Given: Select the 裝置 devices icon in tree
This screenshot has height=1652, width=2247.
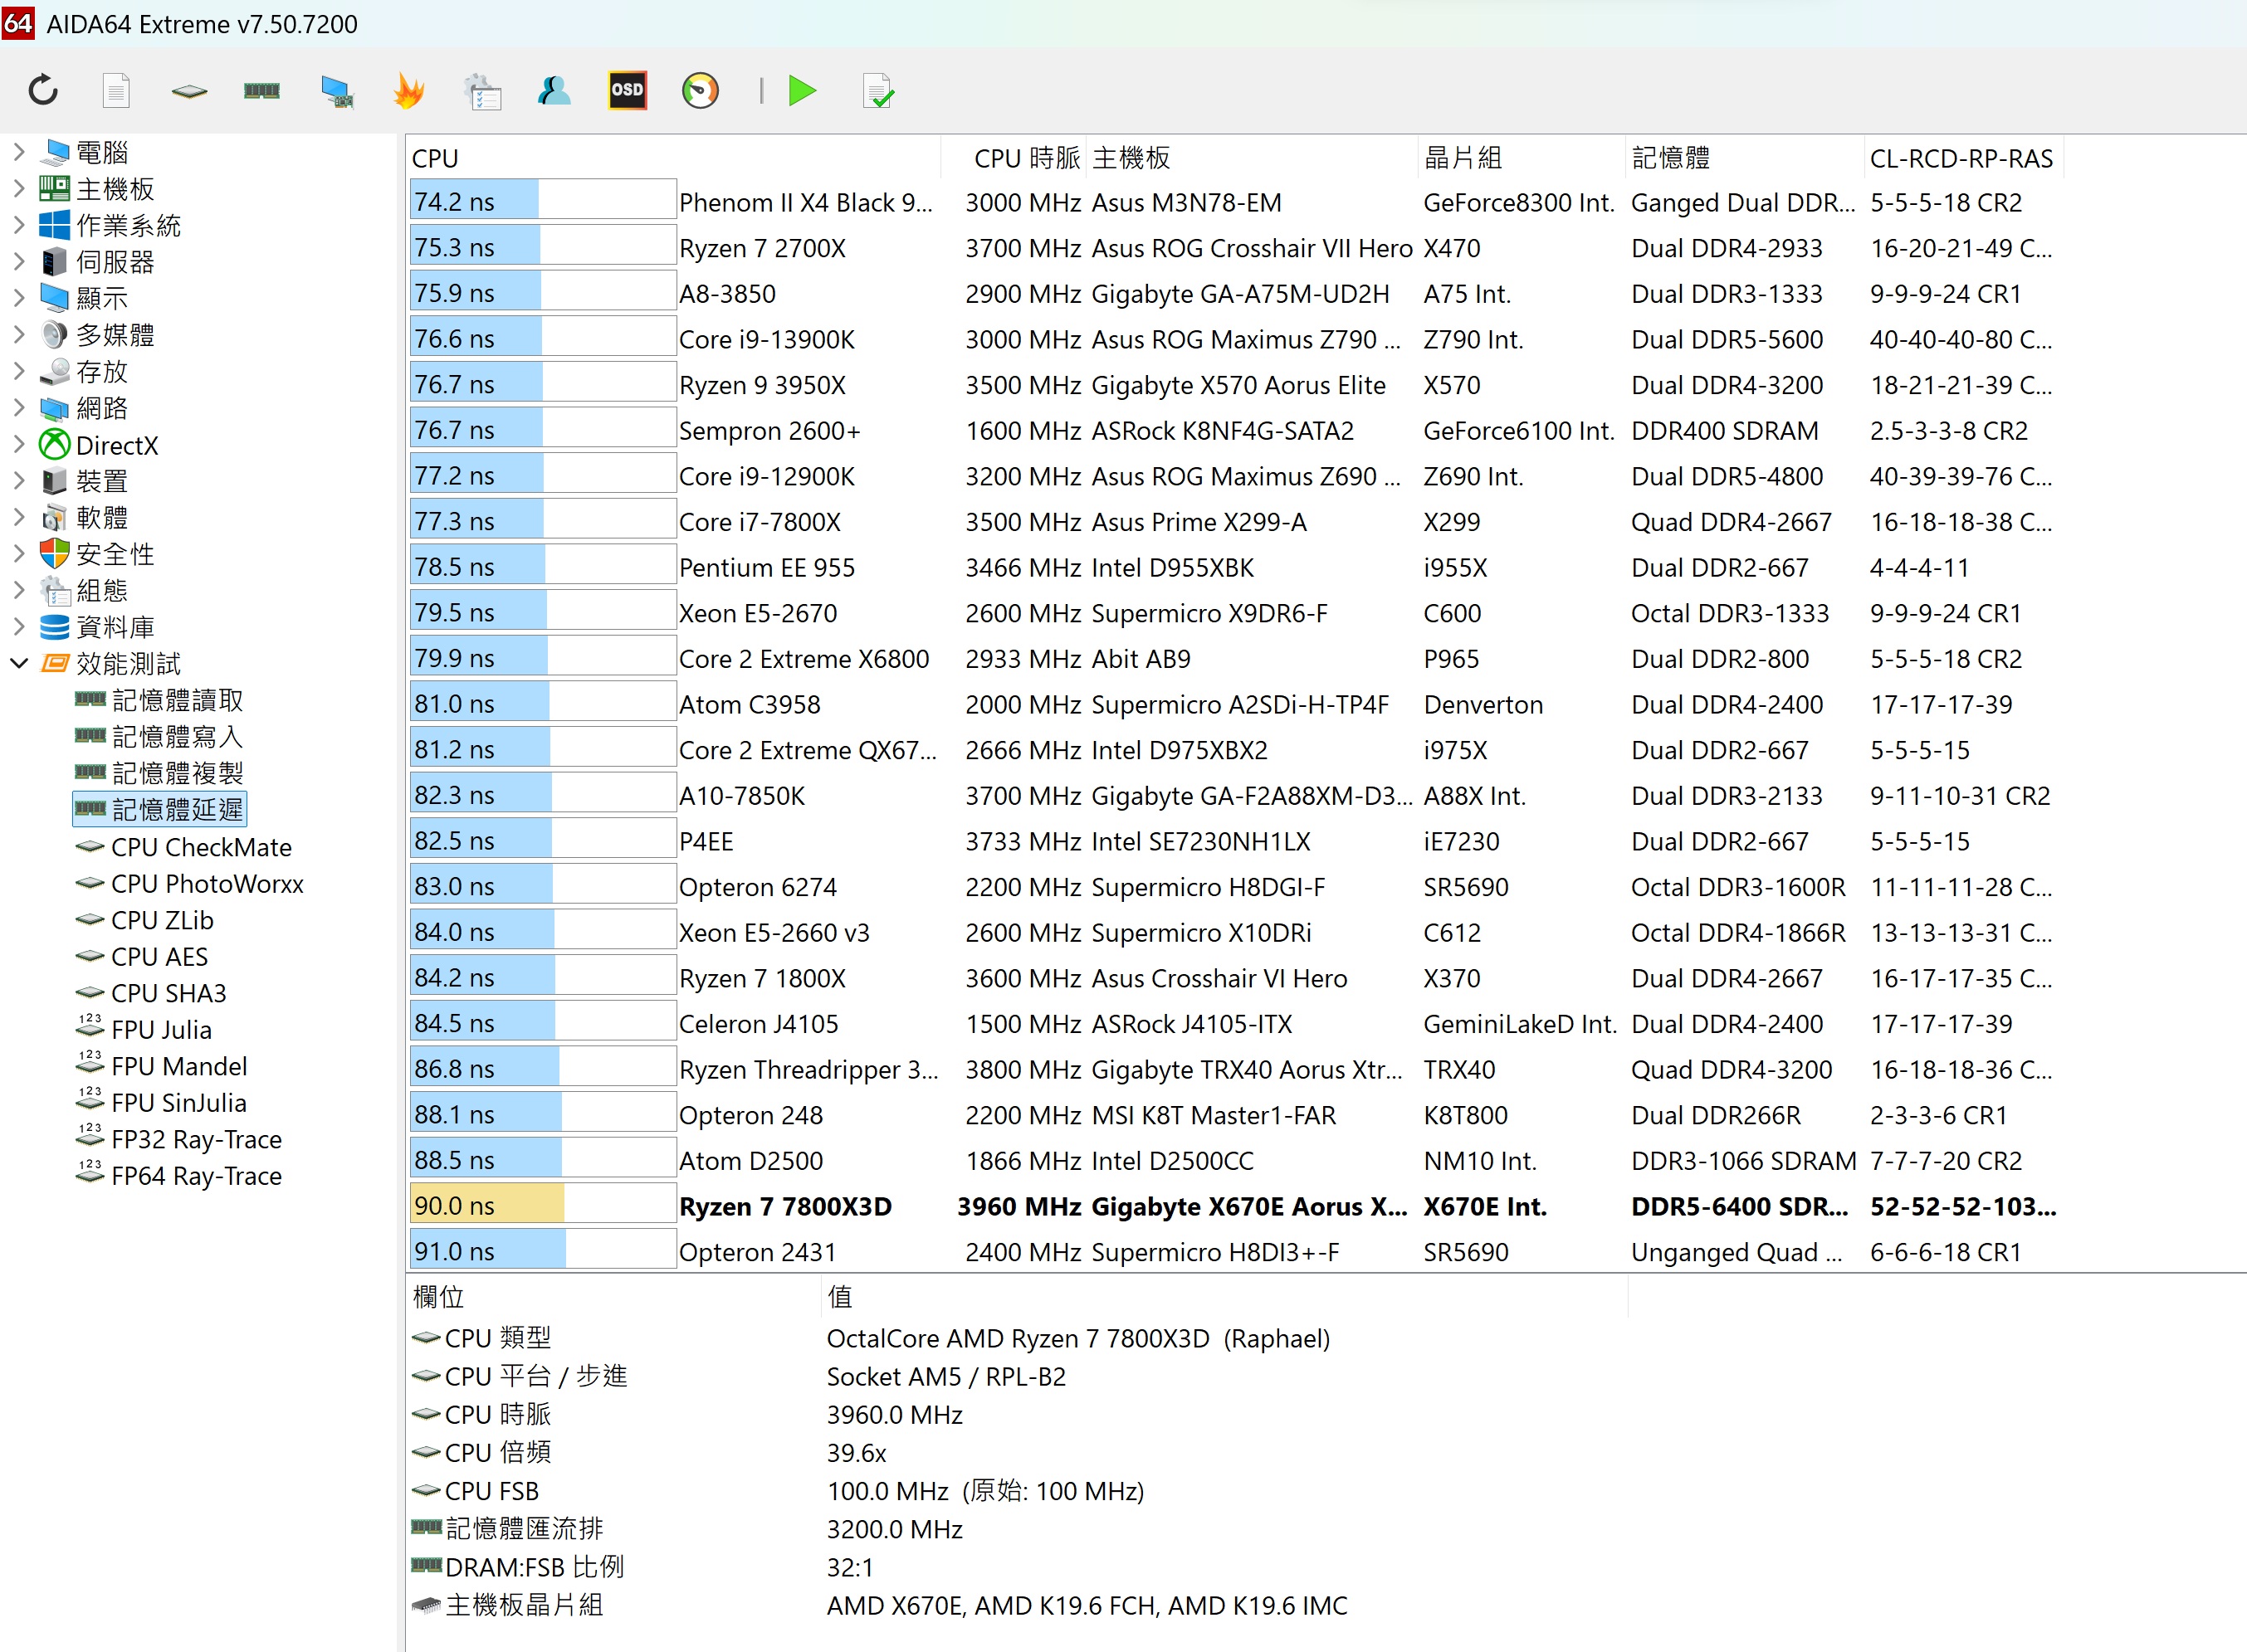Looking at the screenshot, I should point(54,481).
